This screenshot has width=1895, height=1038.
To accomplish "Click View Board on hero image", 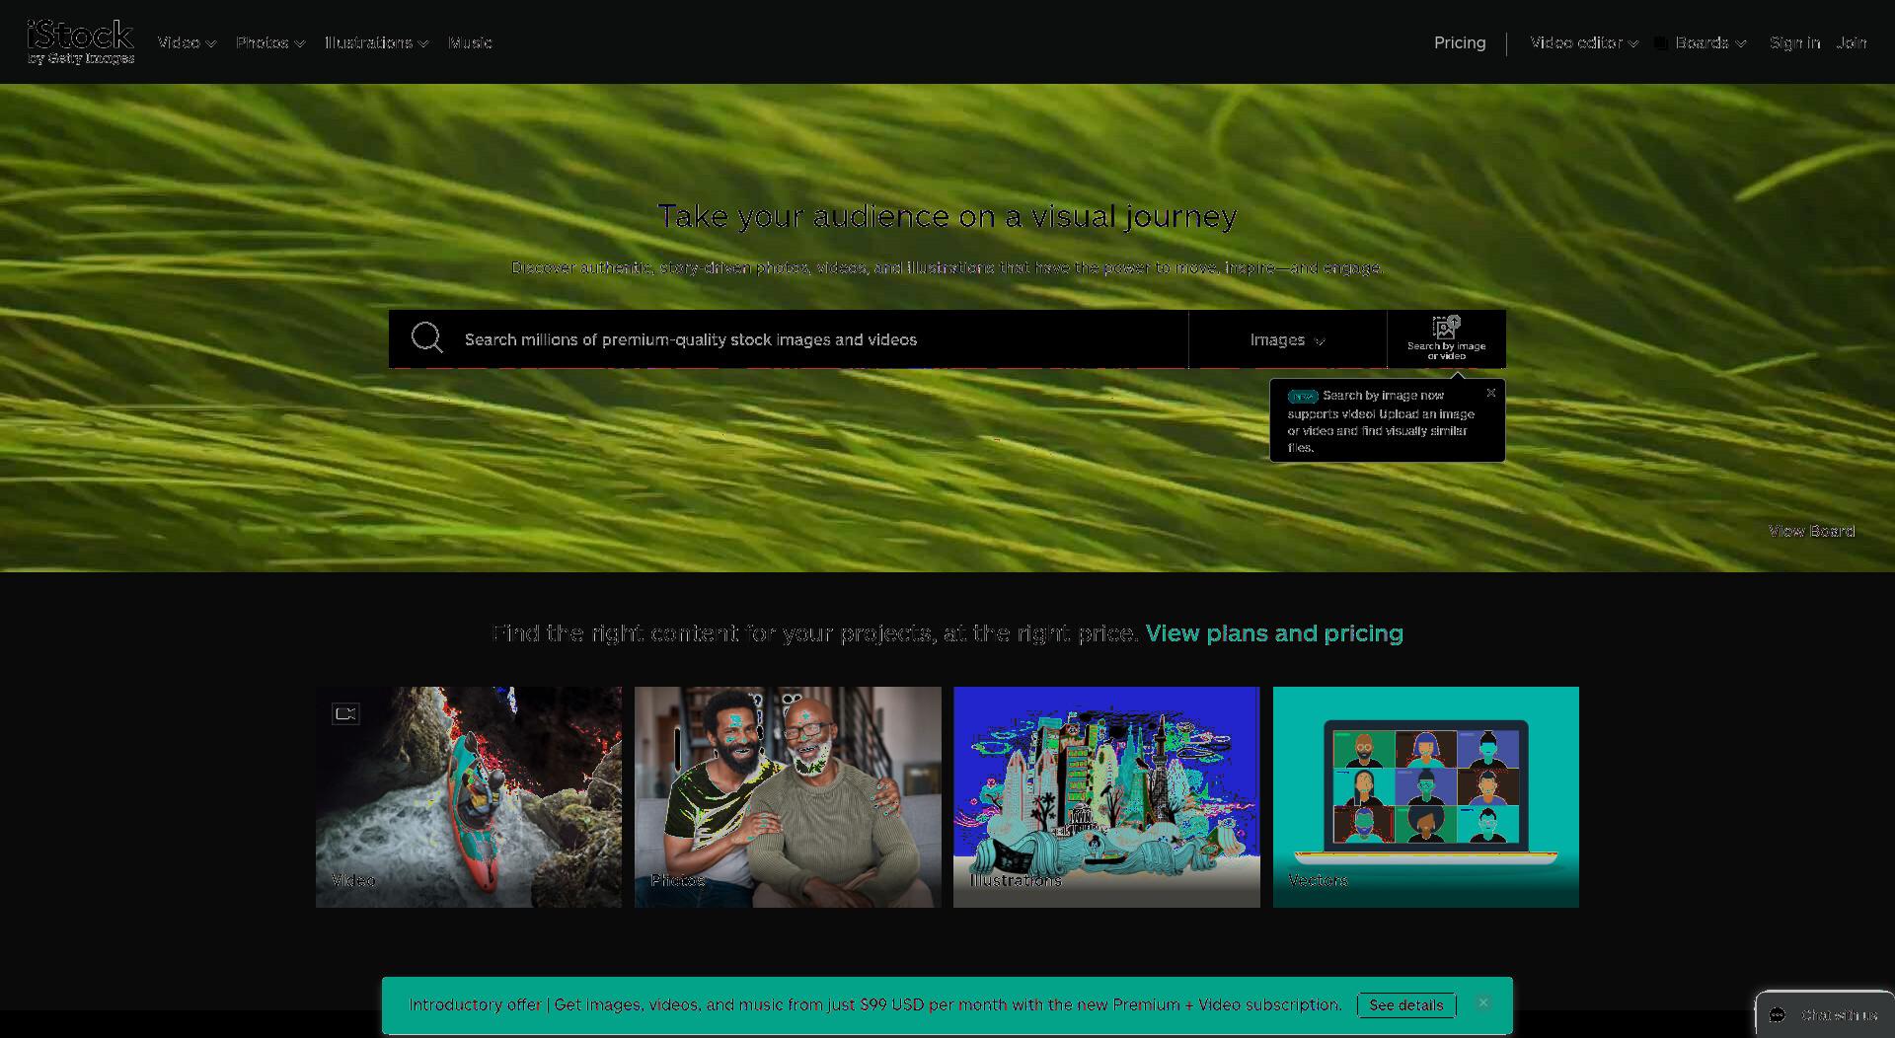I will [x=1811, y=531].
